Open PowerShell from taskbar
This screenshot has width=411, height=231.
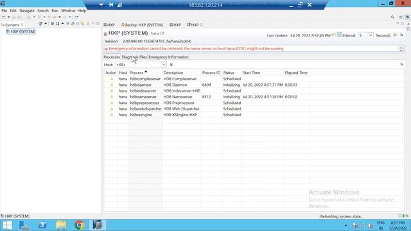click(x=42, y=225)
